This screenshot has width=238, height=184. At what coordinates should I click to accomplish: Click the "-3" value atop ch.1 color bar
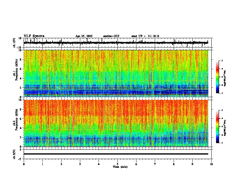(x=221, y=61)
